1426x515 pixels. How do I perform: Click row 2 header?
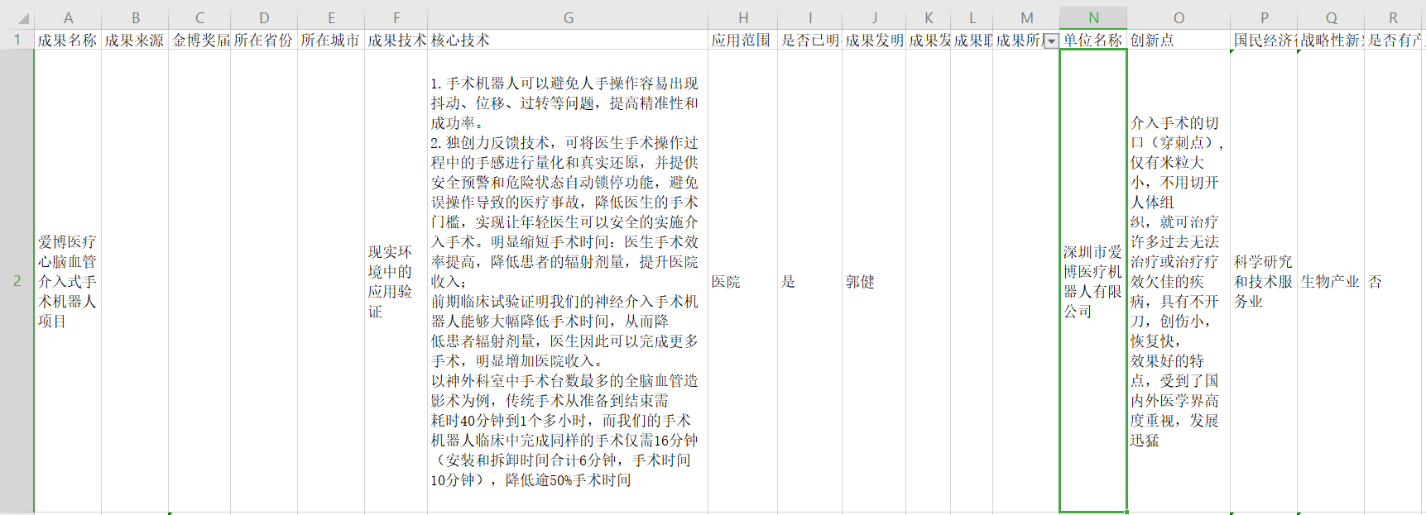click(x=17, y=281)
